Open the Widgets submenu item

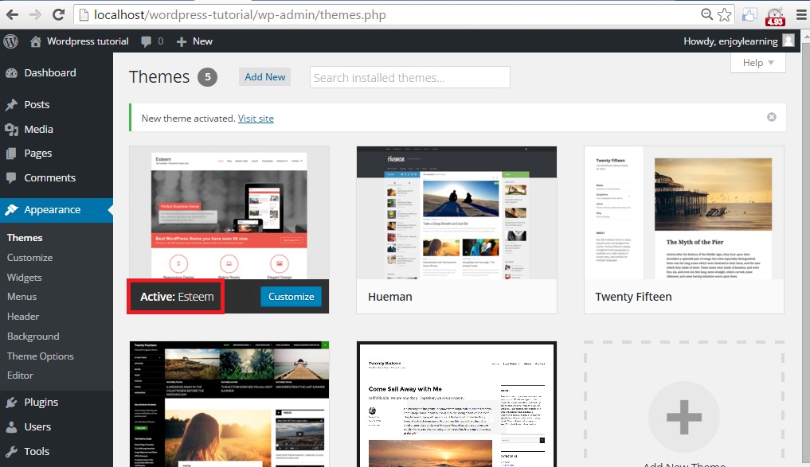24,278
